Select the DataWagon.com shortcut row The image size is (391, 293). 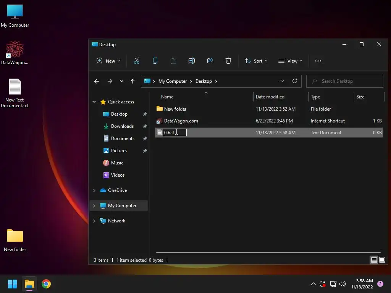pyautogui.click(x=269, y=121)
